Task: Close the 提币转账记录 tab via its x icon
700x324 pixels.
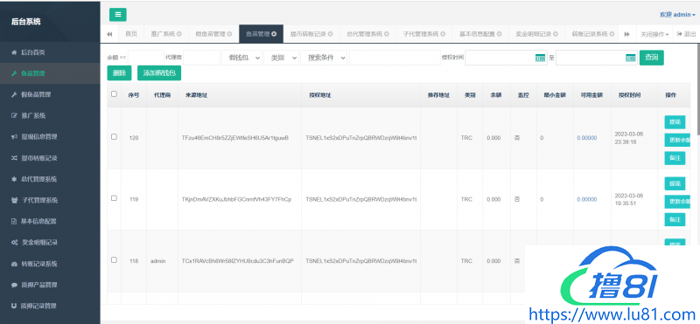Action: [331, 34]
